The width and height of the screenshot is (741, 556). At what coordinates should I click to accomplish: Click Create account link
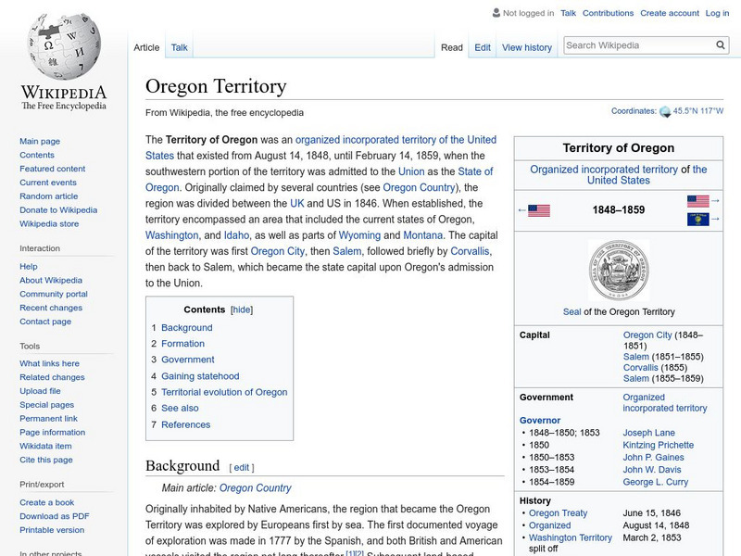669,13
